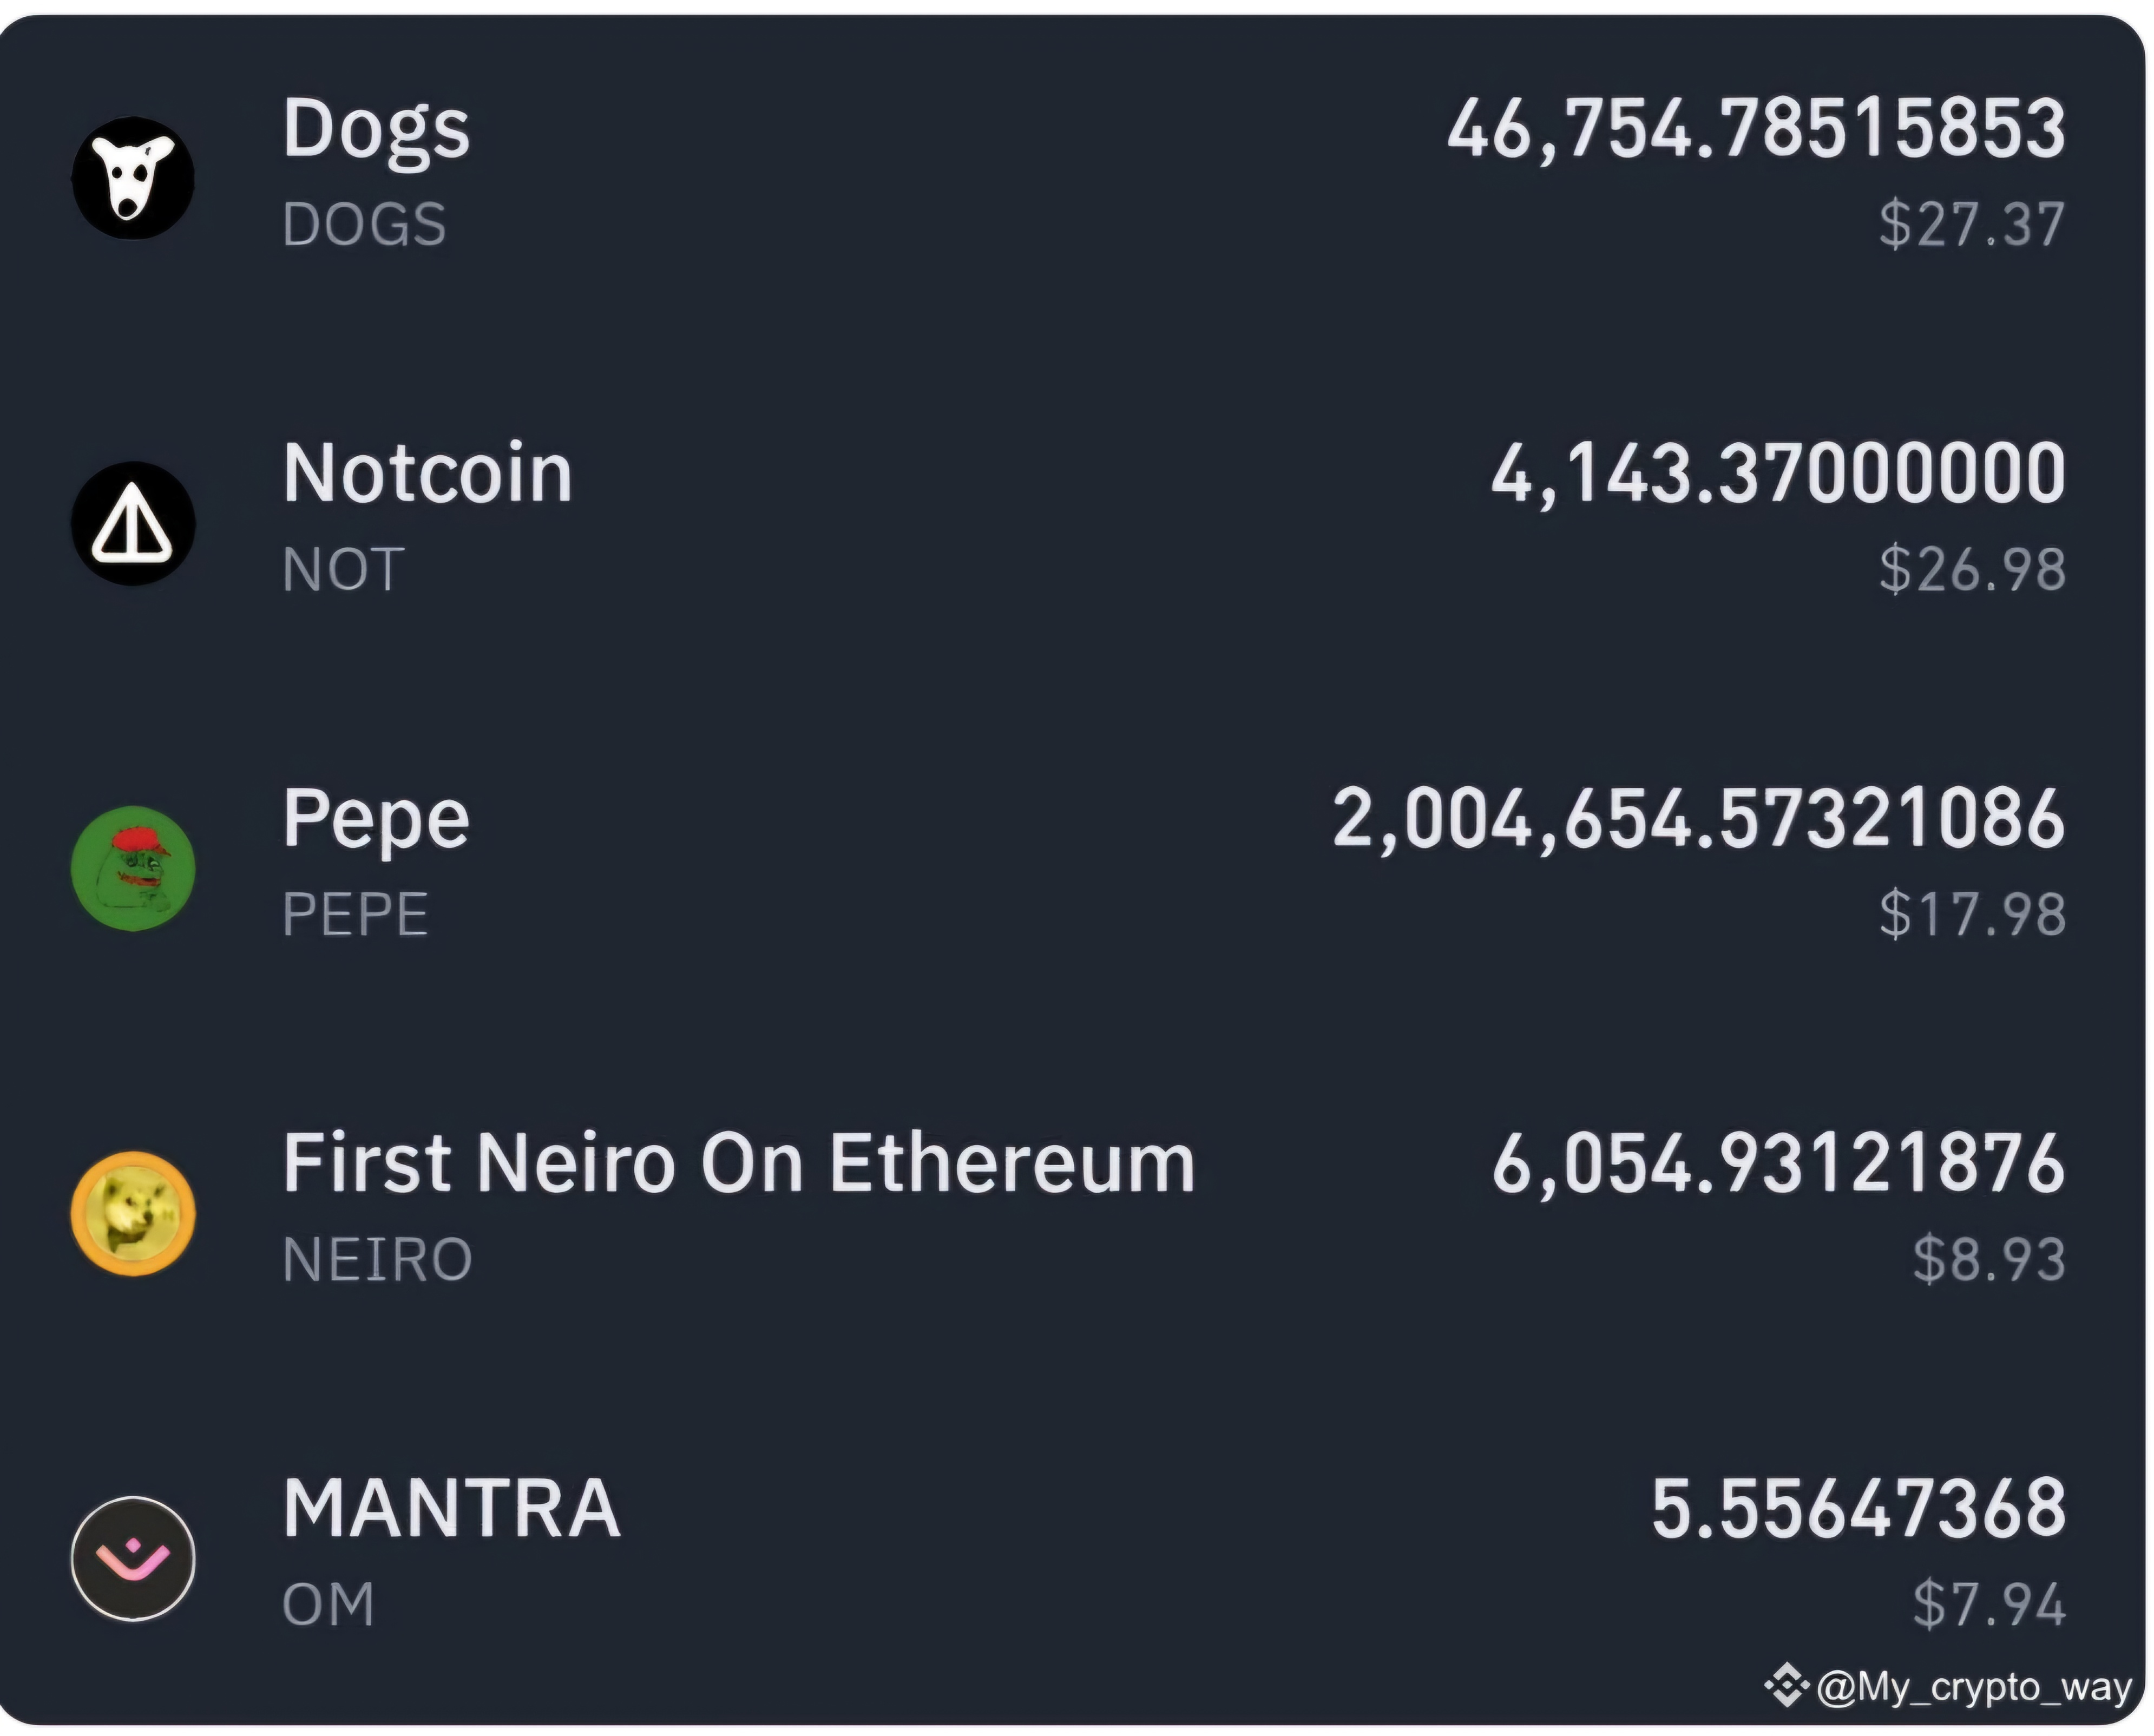Image resolution: width=2154 pixels, height=1736 pixels.
Task: Click the MANTRA OM icon
Action: coord(133,1558)
